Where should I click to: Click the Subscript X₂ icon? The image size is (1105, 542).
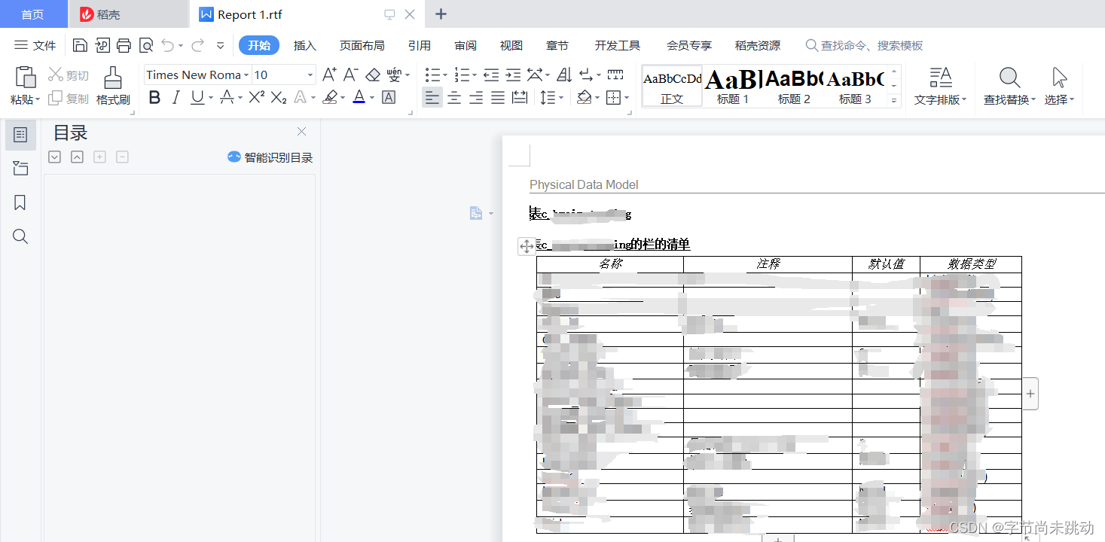coord(279,97)
